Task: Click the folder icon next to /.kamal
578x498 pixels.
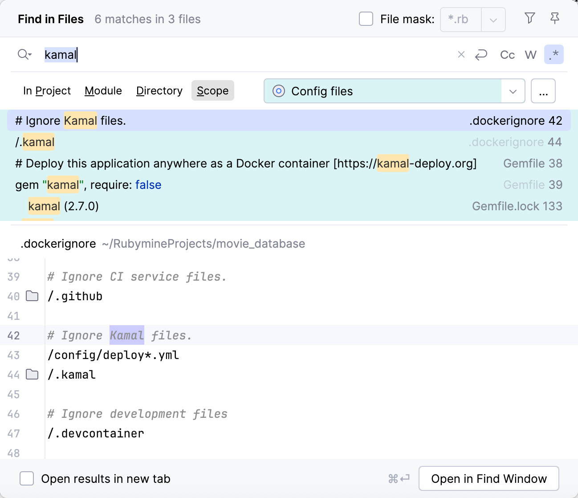Action: coord(32,374)
